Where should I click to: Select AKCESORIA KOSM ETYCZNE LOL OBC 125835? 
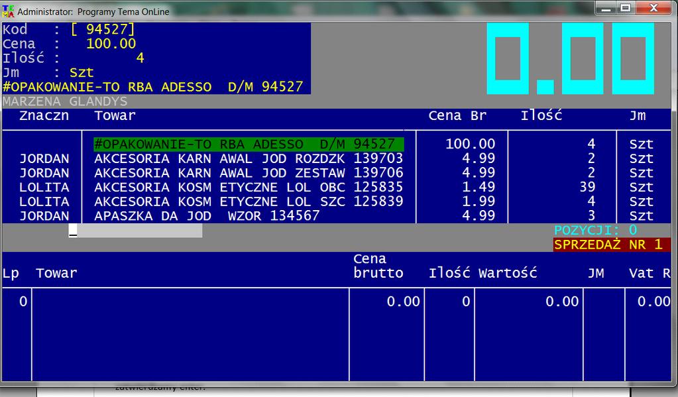coord(249,188)
